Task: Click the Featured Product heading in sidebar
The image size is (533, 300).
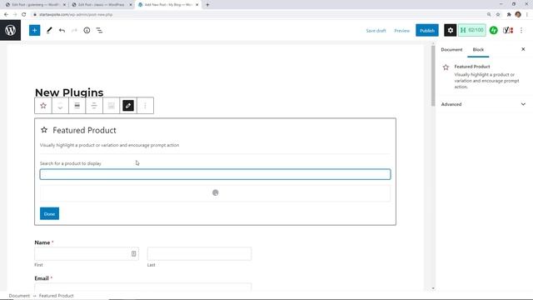Action: click(472, 67)
